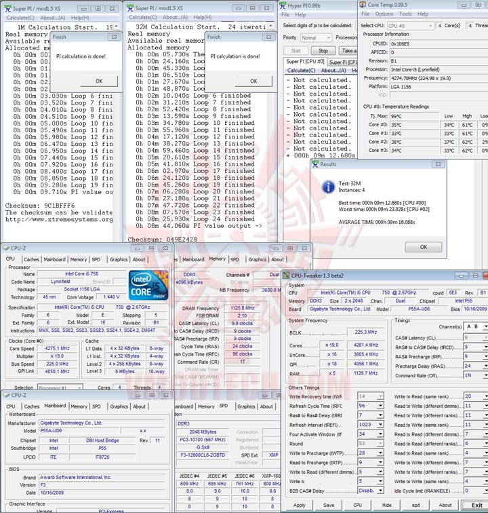The width and height of the screenshot is (488, 513).
Task: Open Refresh Cycle Time dropdown value 96
Action: pyautogui.click(x=380, y=406)
